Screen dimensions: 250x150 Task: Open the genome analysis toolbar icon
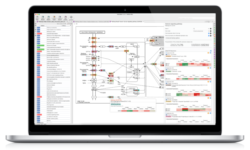[43, 17]
